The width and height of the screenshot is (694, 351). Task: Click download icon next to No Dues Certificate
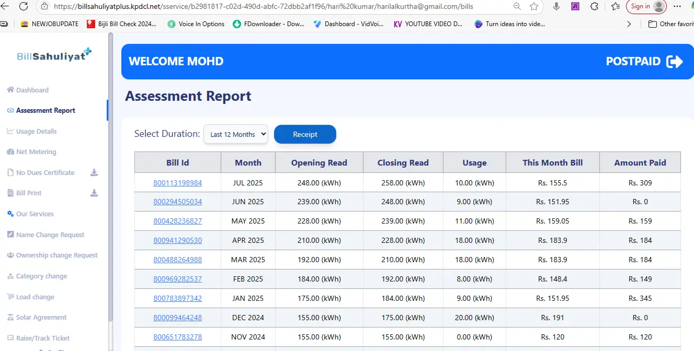pyautogui.click(x=94, y=172)
